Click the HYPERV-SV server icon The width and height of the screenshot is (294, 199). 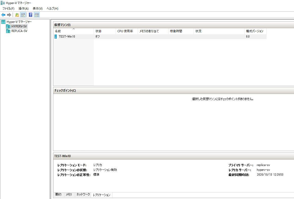coord(8,26)
